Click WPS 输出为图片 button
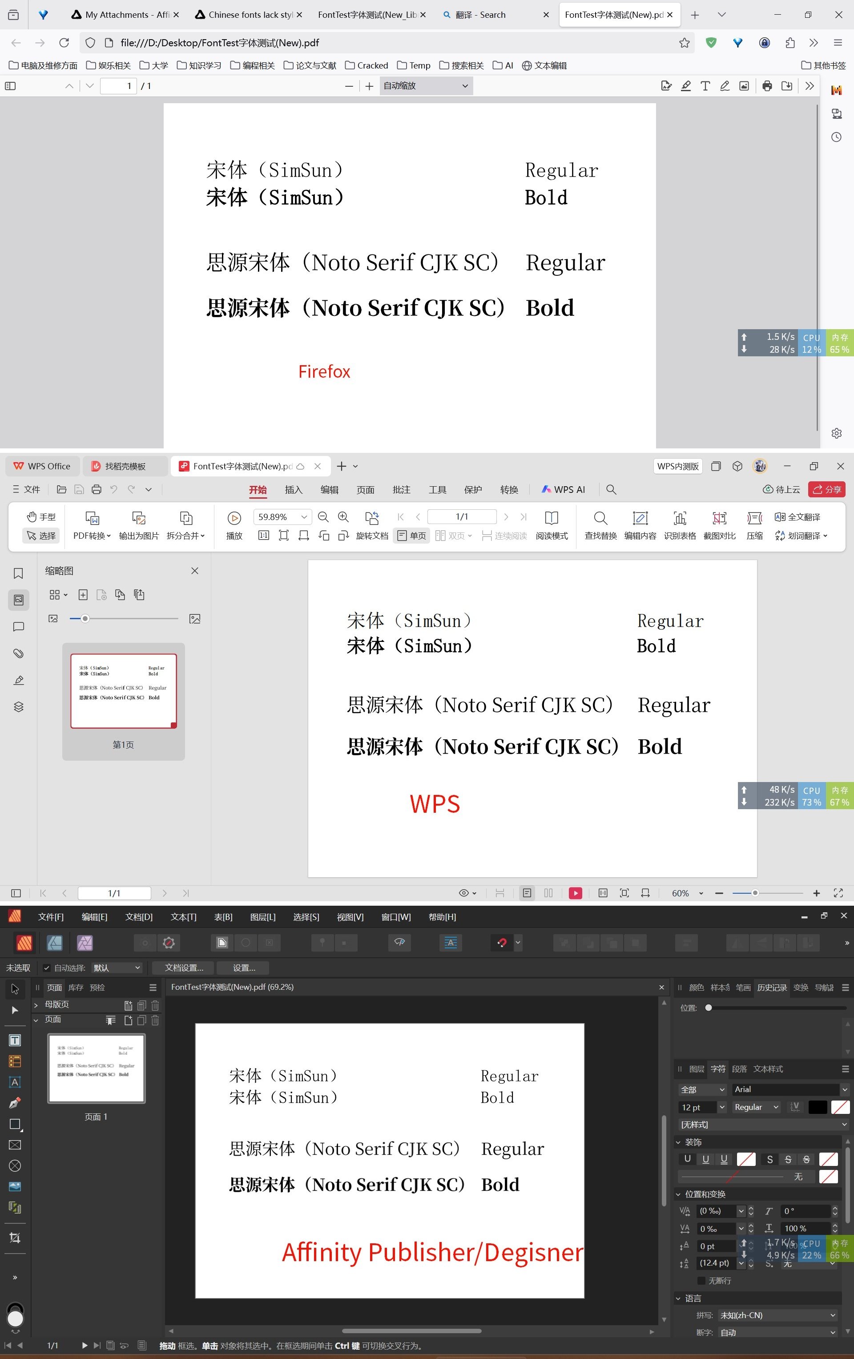Image resolution: width=854 pixels, height=1359 pixels. [139, 525]
